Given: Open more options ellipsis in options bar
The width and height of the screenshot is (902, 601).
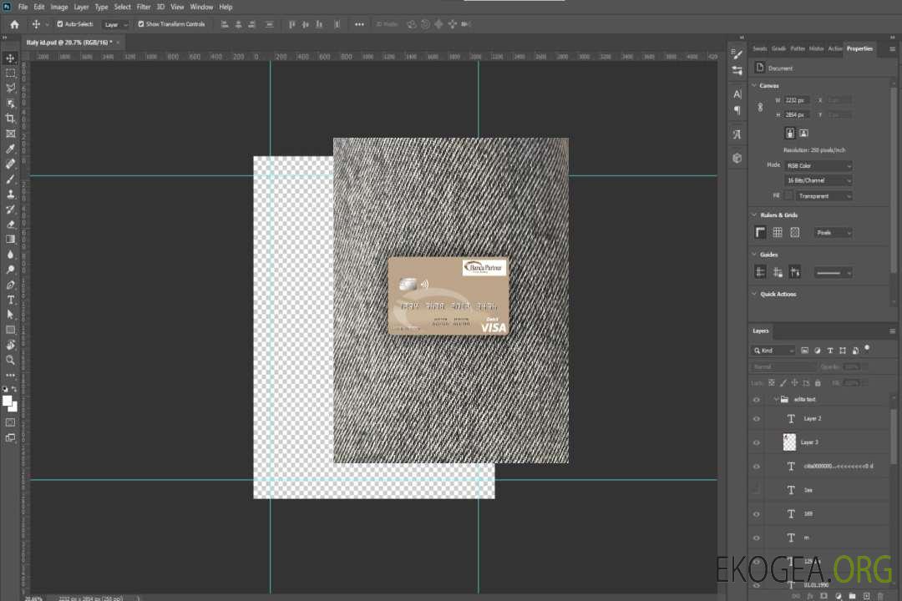Looking at the screenshot, I should (359, 24).
